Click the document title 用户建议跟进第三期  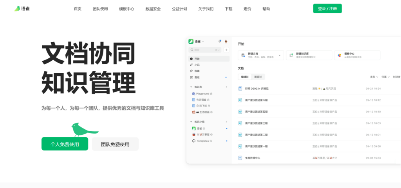click(x=256, y=123)
